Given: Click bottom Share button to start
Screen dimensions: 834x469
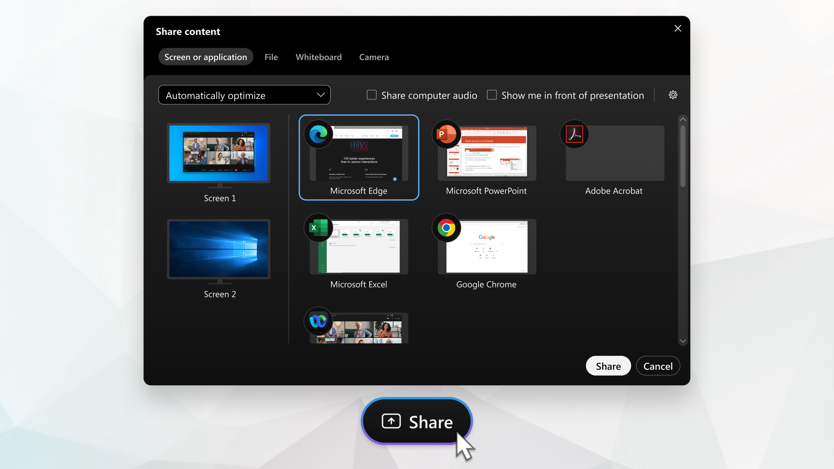Looking at the screenshot, I should click(416, 422).
